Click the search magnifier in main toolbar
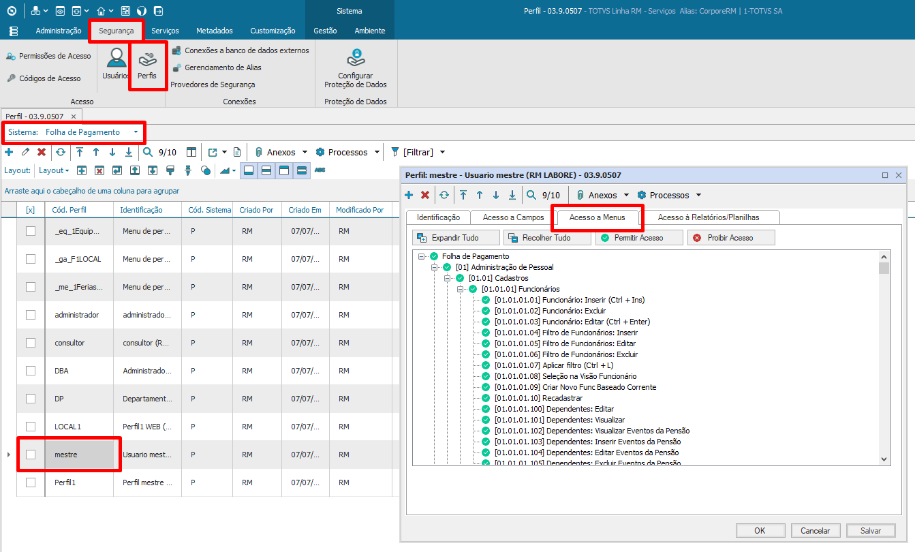 (148, 152)
